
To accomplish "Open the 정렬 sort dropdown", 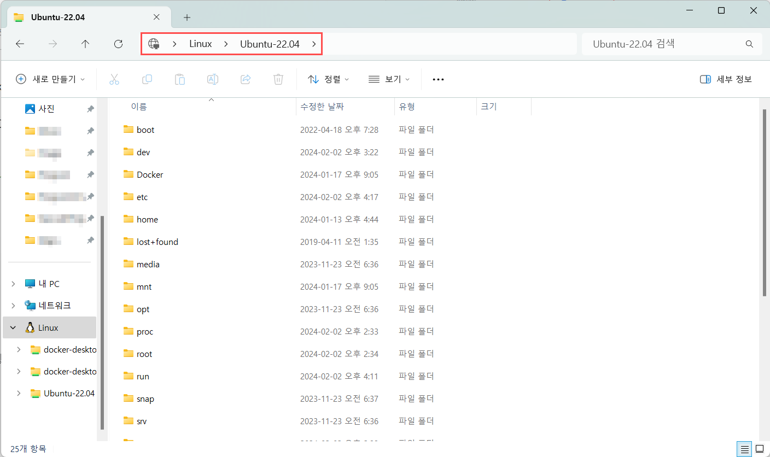I will (x=328, y=79).
